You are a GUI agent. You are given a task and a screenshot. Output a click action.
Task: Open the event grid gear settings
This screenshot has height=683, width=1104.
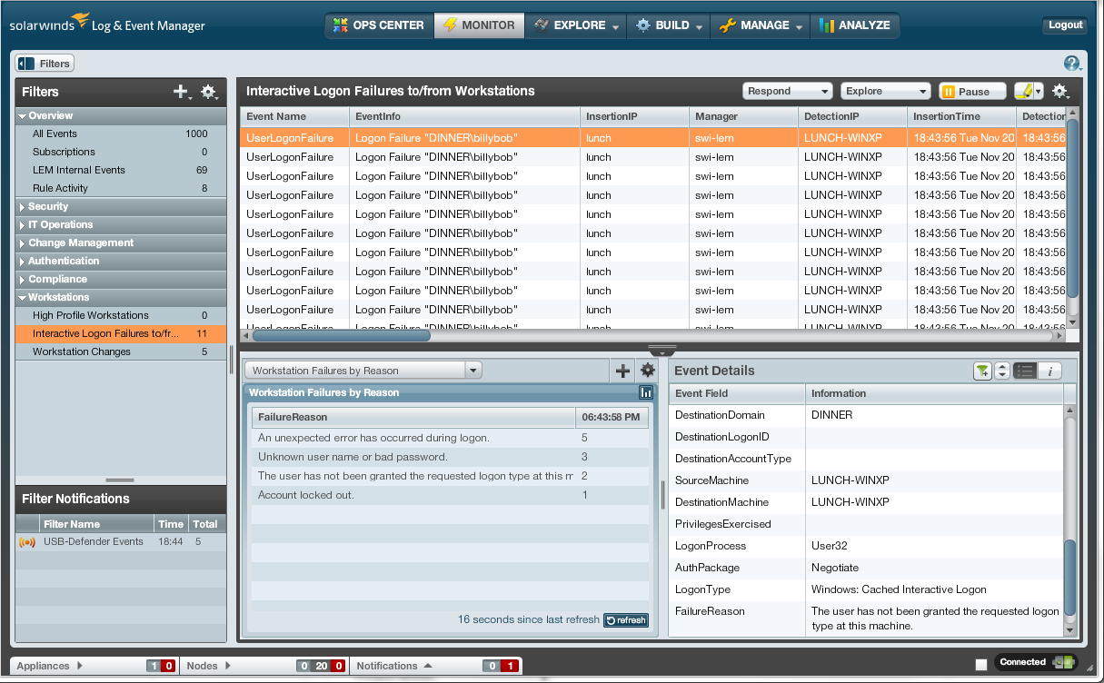(1059, 91)
